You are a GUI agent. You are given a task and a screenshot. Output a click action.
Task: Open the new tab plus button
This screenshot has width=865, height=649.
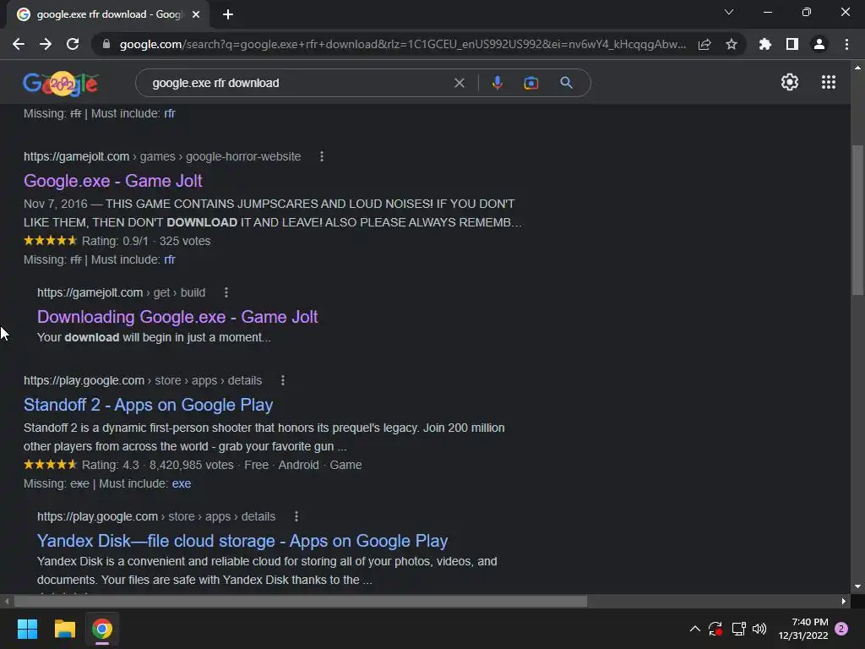(228, 14)
